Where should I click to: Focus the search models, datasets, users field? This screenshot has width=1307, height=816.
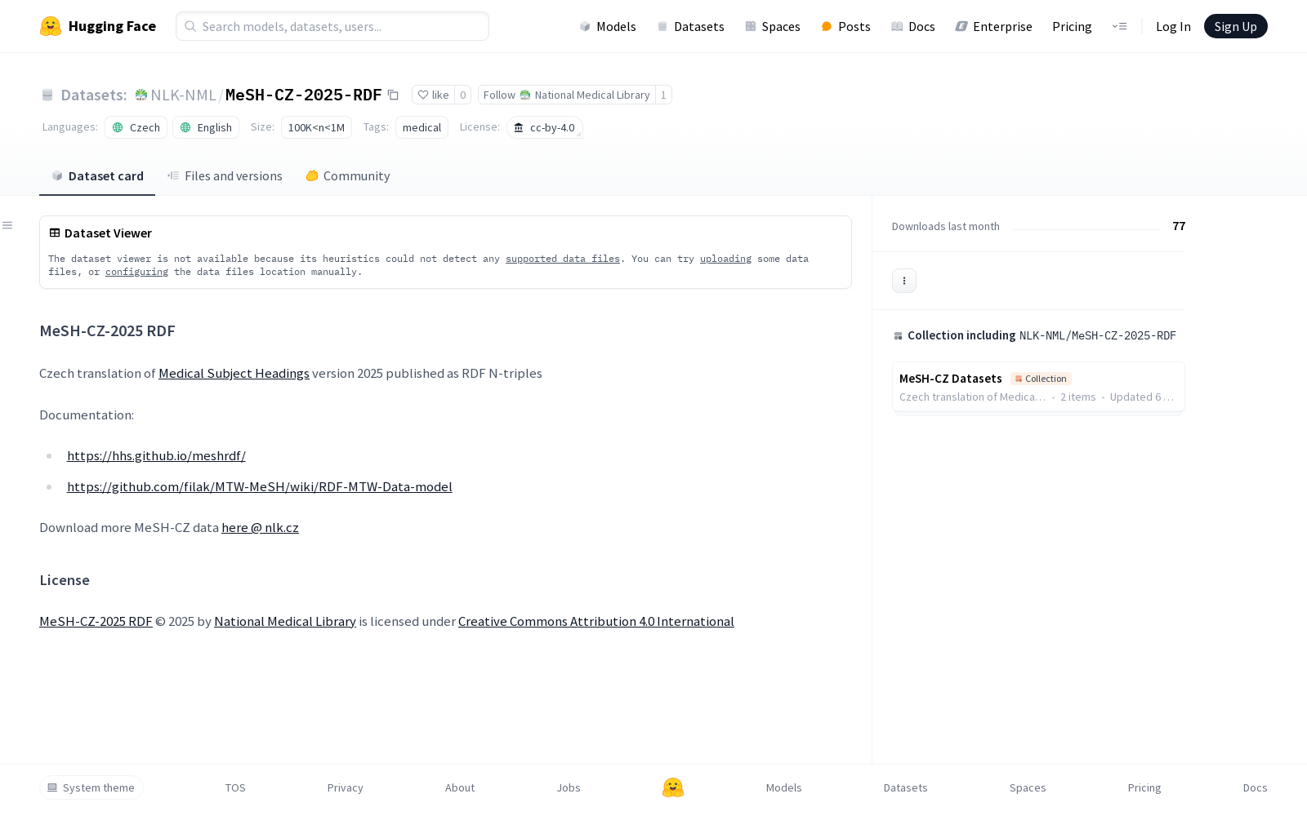click(332, 26)
